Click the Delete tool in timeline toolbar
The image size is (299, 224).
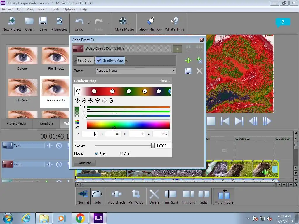point(154,196)
